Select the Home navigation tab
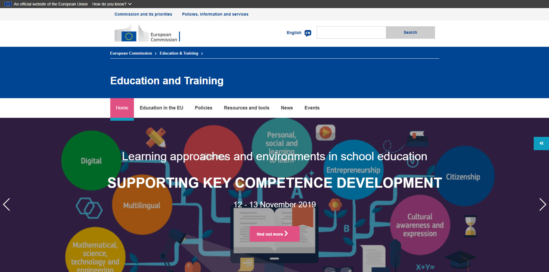The width and height of the screenshot is (549, 272). [122, 108]
